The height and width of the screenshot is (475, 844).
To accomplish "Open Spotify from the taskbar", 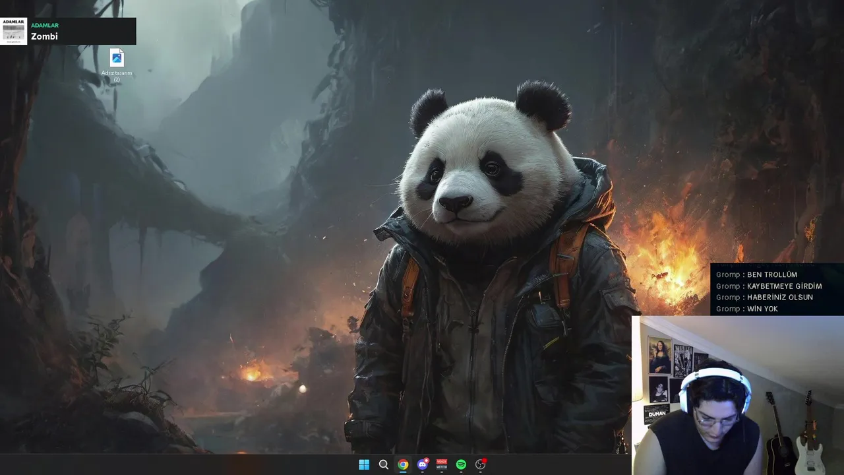I will pyautogui.click(x=461, y=464).
